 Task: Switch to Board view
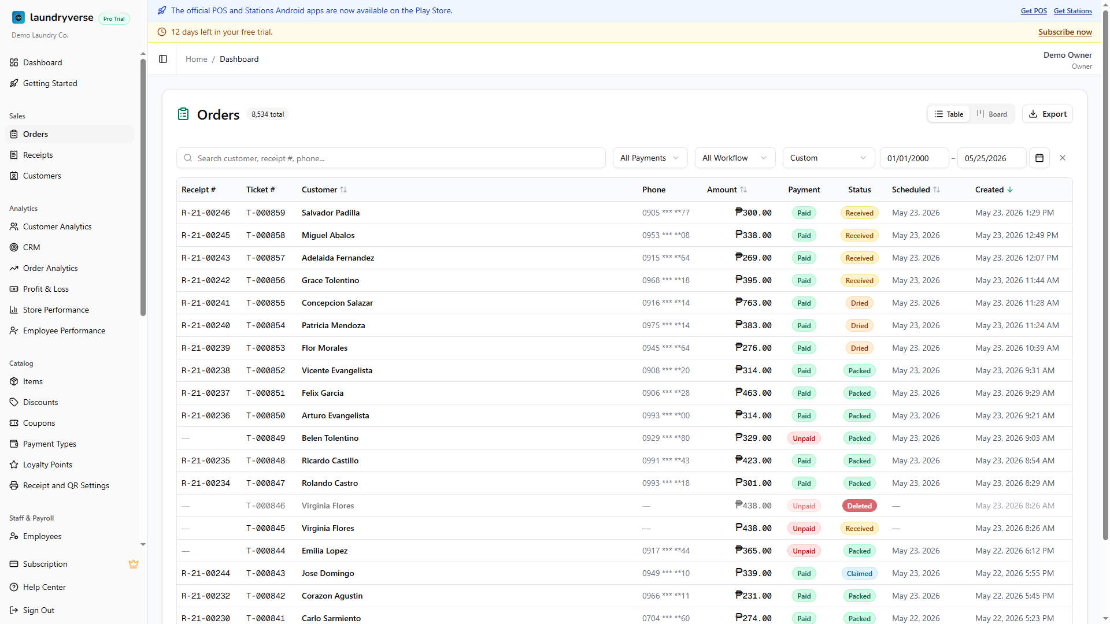991,114
